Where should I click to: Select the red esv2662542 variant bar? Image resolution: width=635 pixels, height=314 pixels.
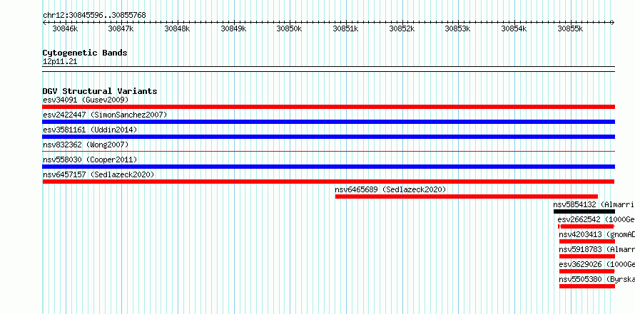[x=586, y=226]
